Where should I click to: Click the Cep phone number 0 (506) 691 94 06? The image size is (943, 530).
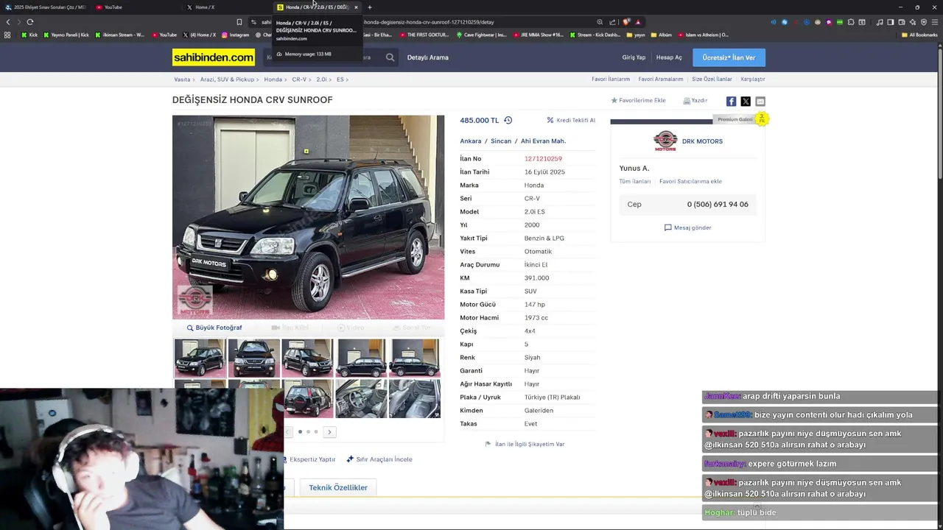(x=718, y=205)
